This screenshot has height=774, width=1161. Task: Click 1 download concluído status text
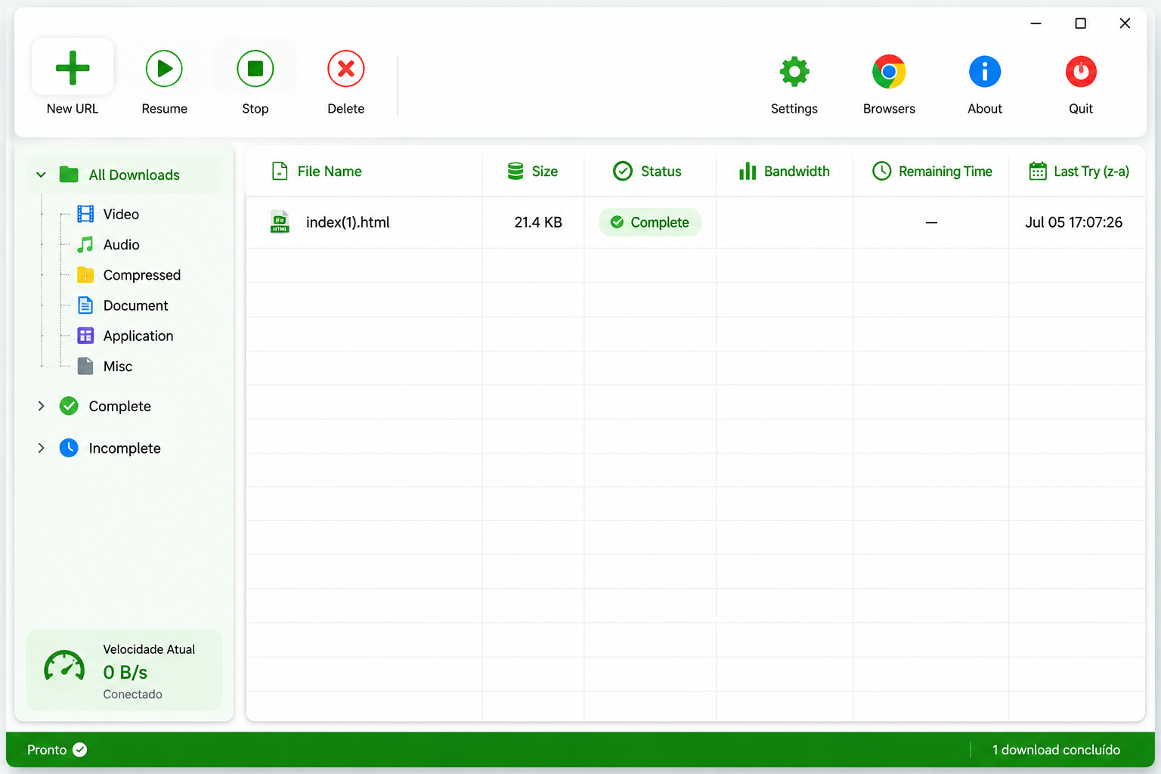pos(1056,750)
